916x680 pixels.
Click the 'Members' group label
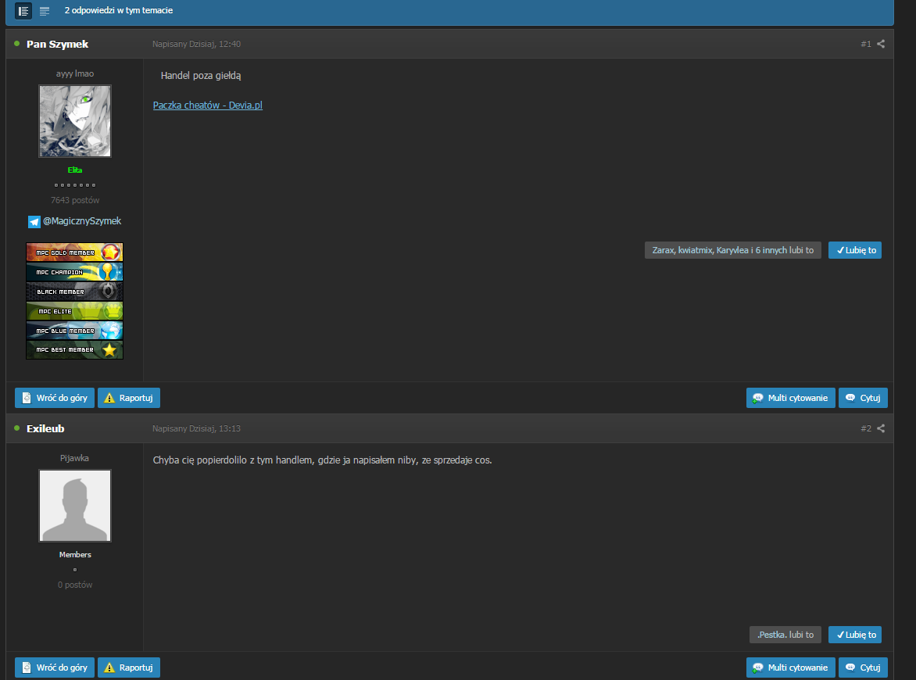(x=75, y=554)
